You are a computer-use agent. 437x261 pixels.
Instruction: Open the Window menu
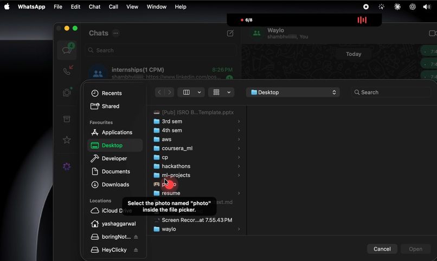click(x=157, y=6)
